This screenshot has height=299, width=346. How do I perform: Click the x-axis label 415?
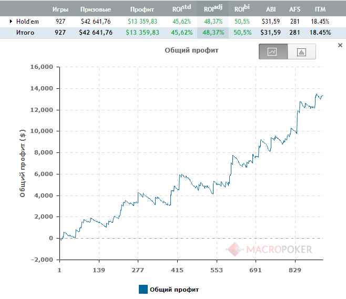click(x=177, y=270)
